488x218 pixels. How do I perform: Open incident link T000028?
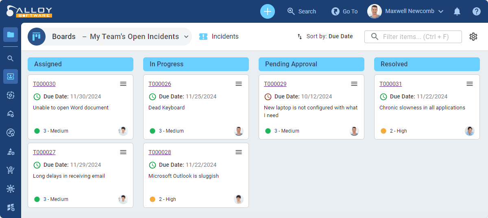160,152
